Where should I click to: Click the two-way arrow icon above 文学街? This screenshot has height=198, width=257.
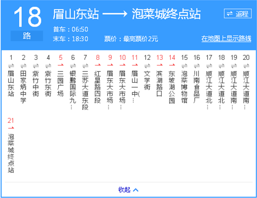click(x=147, y=65)
